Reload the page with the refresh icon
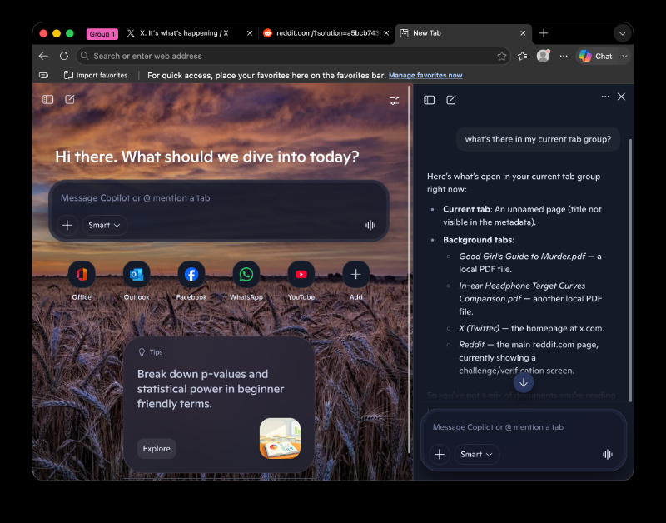Screen dimensions: 666x523 pyautogui.click(x=64, y=56)
